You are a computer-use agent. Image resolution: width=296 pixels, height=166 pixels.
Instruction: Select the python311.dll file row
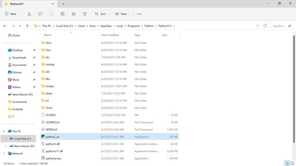(109, 151)
